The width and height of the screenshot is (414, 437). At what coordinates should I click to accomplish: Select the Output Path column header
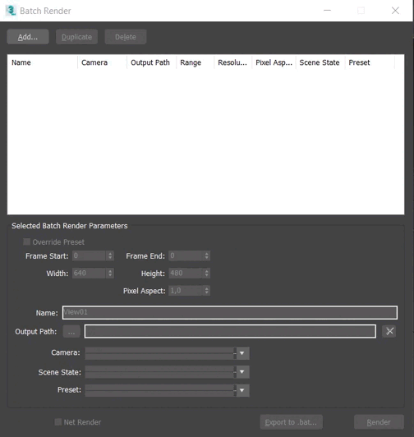point(151,62)
